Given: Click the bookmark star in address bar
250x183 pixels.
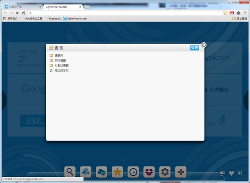Looking at the screenshot, I should pos(225,13).
